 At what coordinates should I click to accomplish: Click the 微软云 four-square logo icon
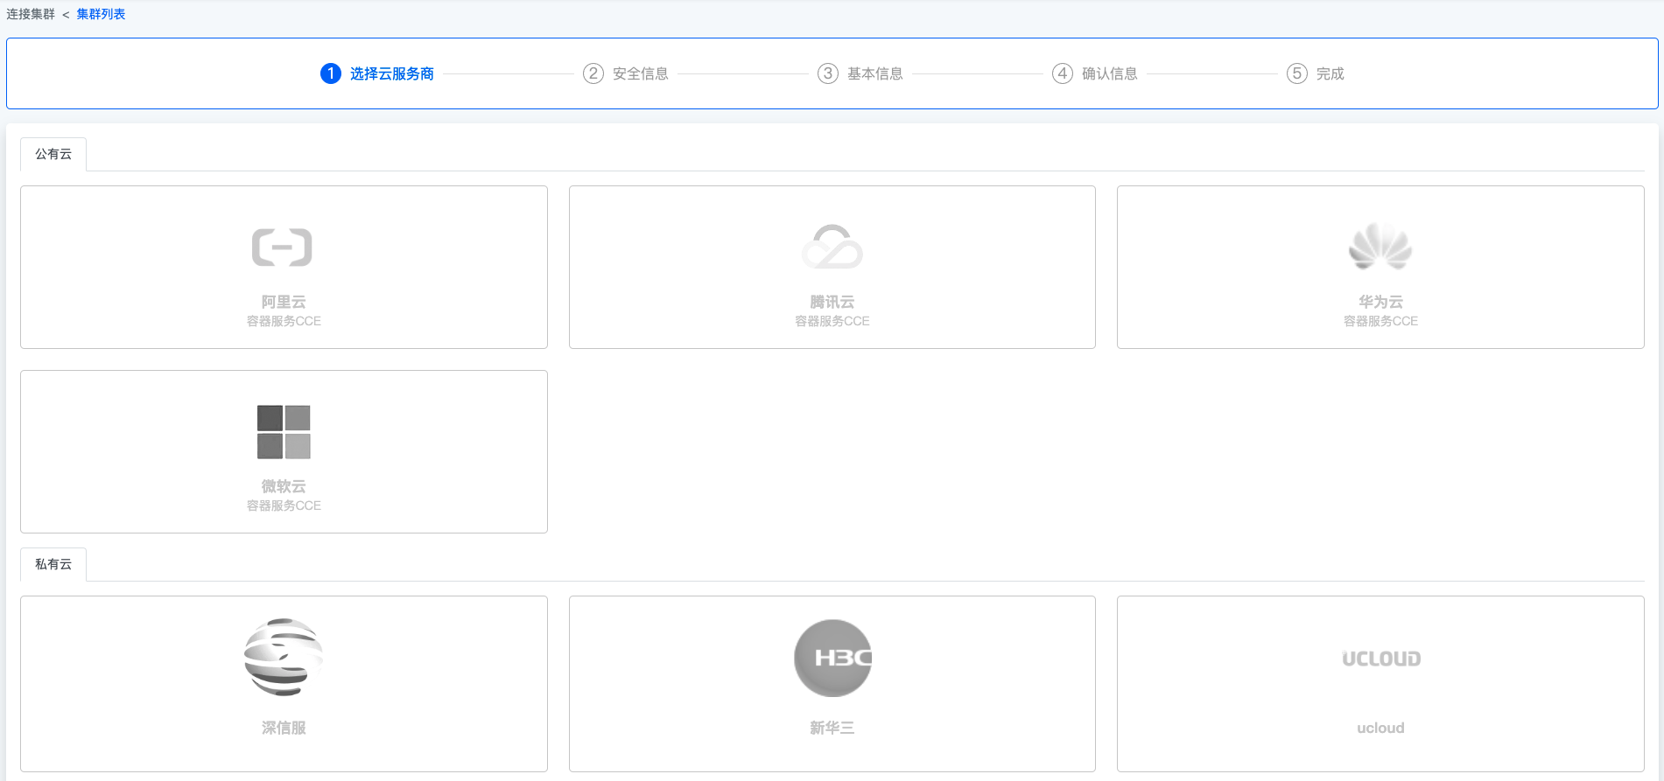point(284,432)
